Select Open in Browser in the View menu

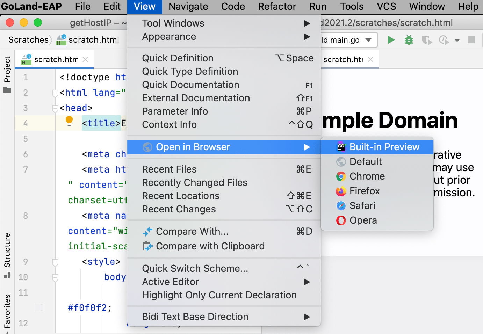pyautogui.click(x=194, y=147)
